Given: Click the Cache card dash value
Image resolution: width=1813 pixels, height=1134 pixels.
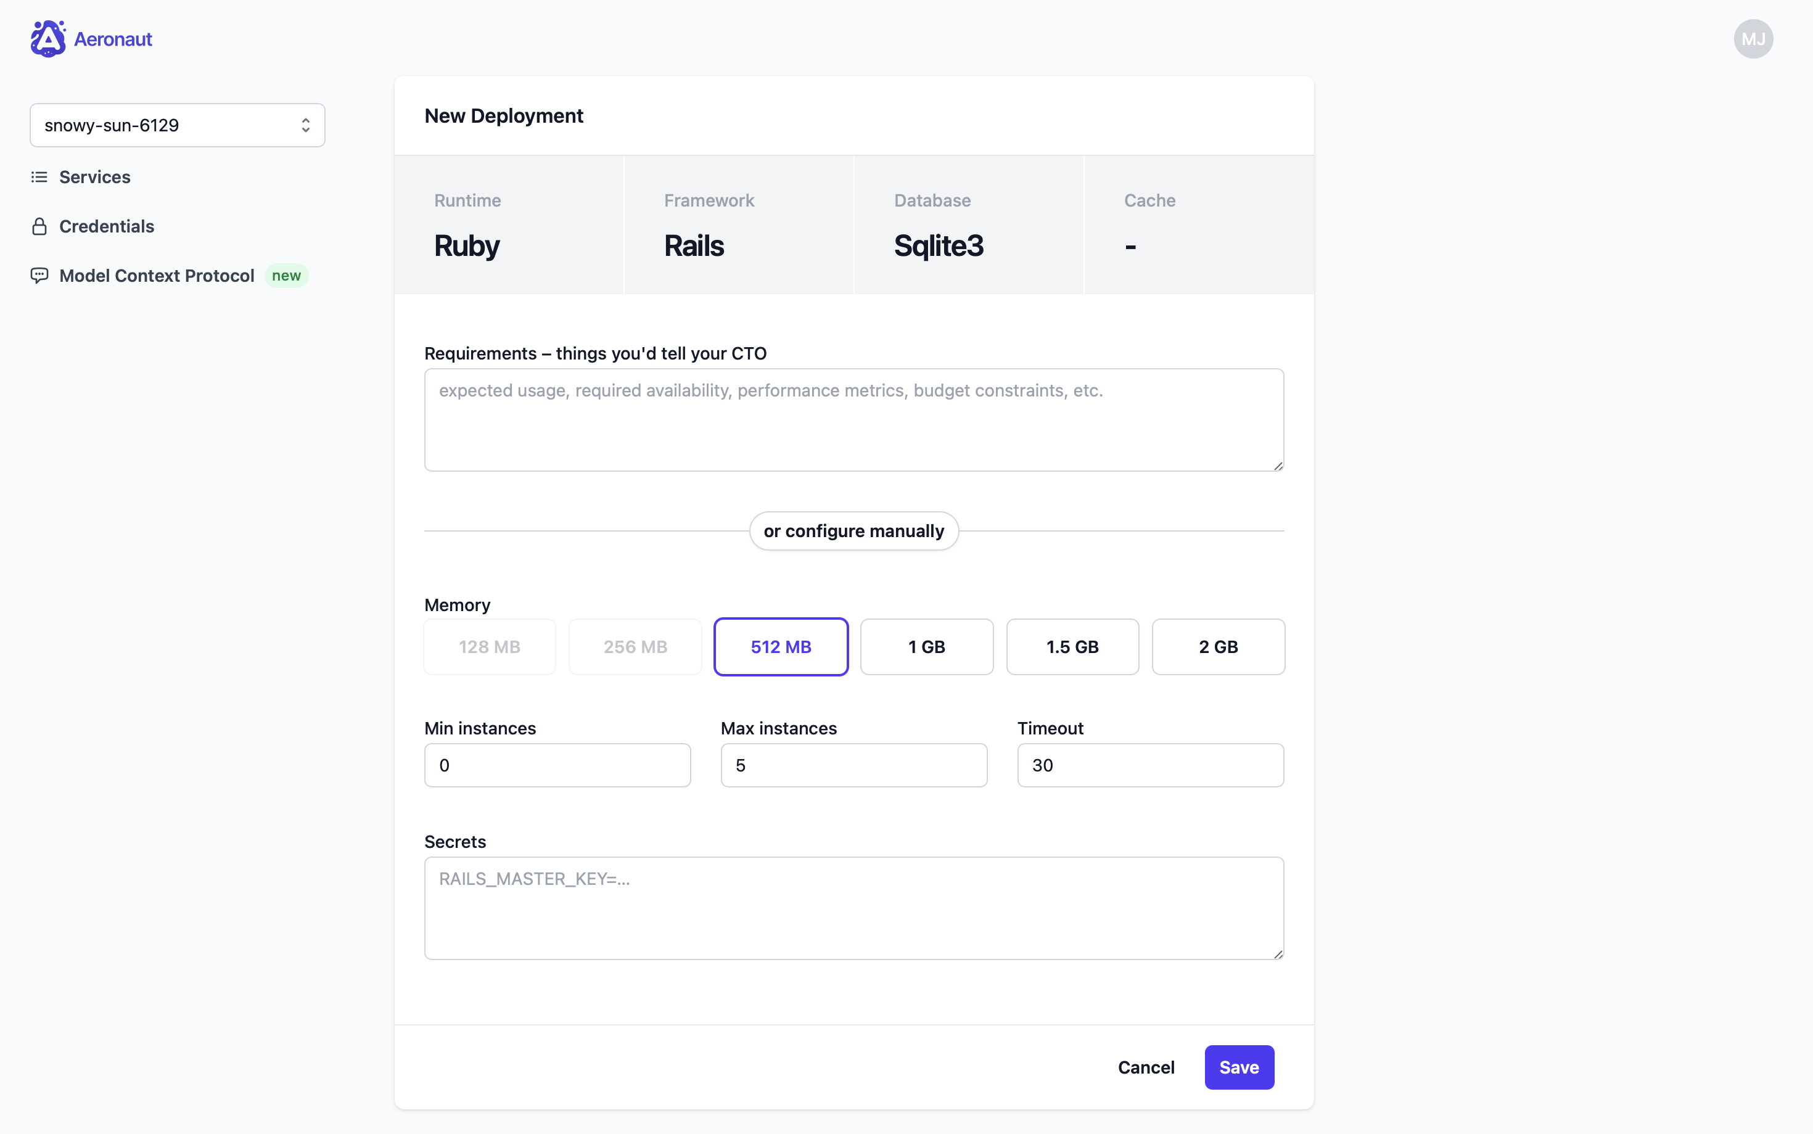Looking at the screenshot, I should [x=1130, y=246].
